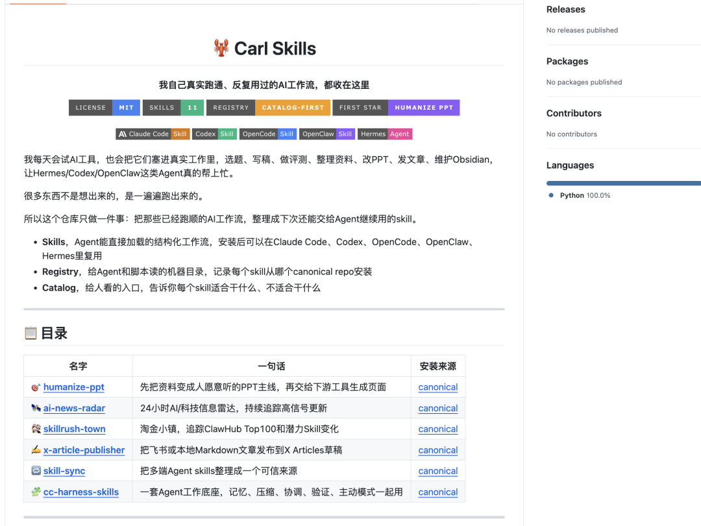Click the Claude Code Skill badge
Screen dimensions: 701x526
click(153, 134)
